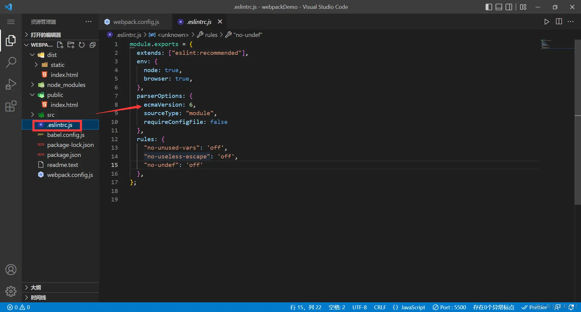581x312 pixels.
Task: Open the hamburger application menu
Action: click(x=11, y=22)
